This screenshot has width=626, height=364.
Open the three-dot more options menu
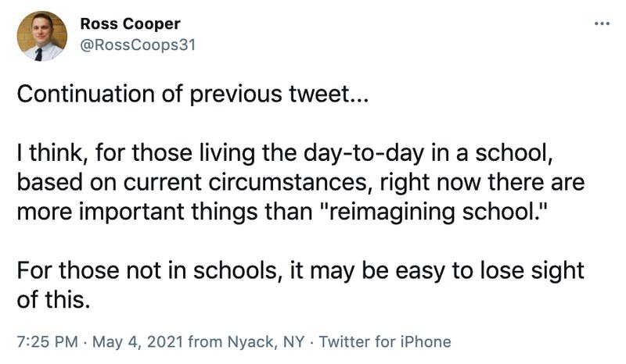602,24
